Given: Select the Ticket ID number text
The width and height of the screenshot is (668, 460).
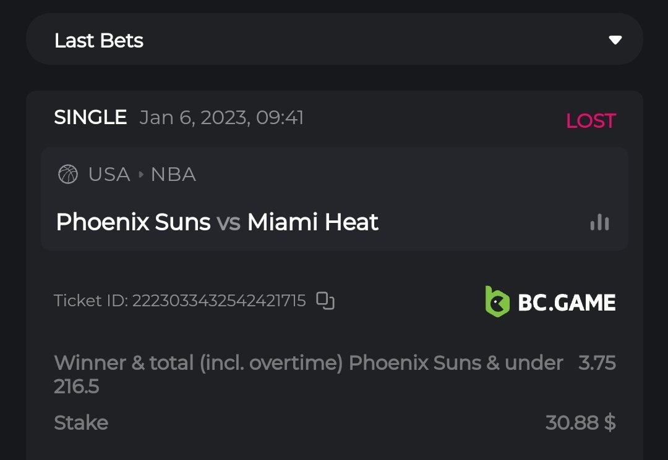Looking at the screenshot, I should (219, 301).
